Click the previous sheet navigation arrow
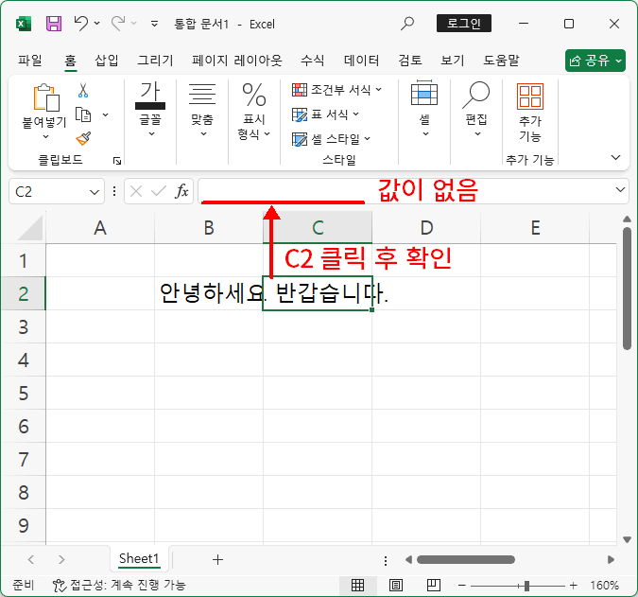Viewport: 638px width, 597px height. (x=30, y=559)
